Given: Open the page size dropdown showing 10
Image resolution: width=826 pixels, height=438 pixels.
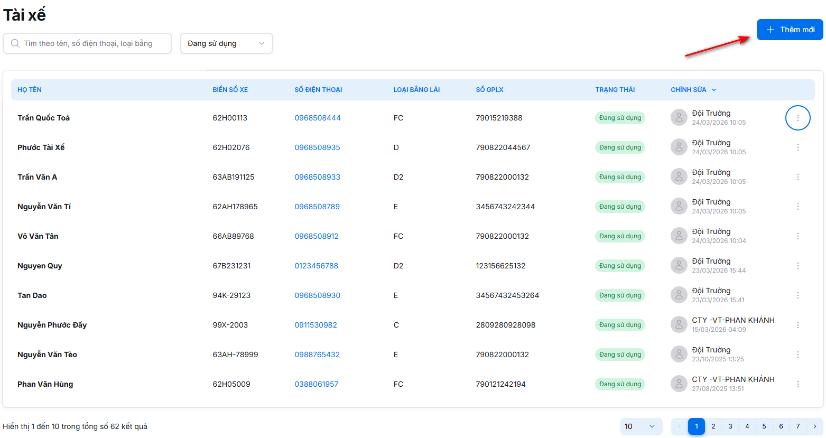Looking at the screenshot, I should pos(641,426).
